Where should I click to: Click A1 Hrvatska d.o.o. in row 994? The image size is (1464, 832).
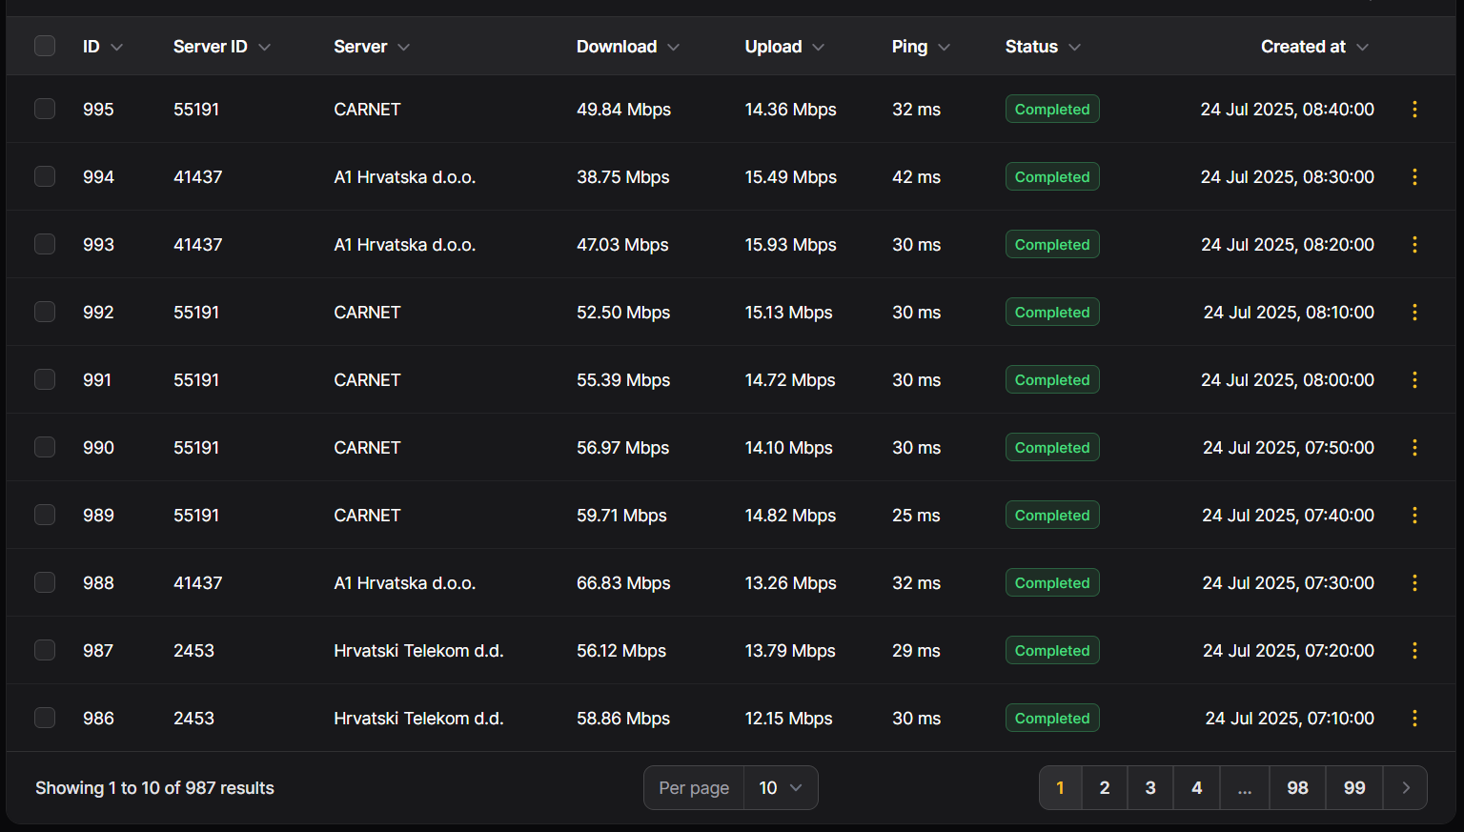point(404,177)
